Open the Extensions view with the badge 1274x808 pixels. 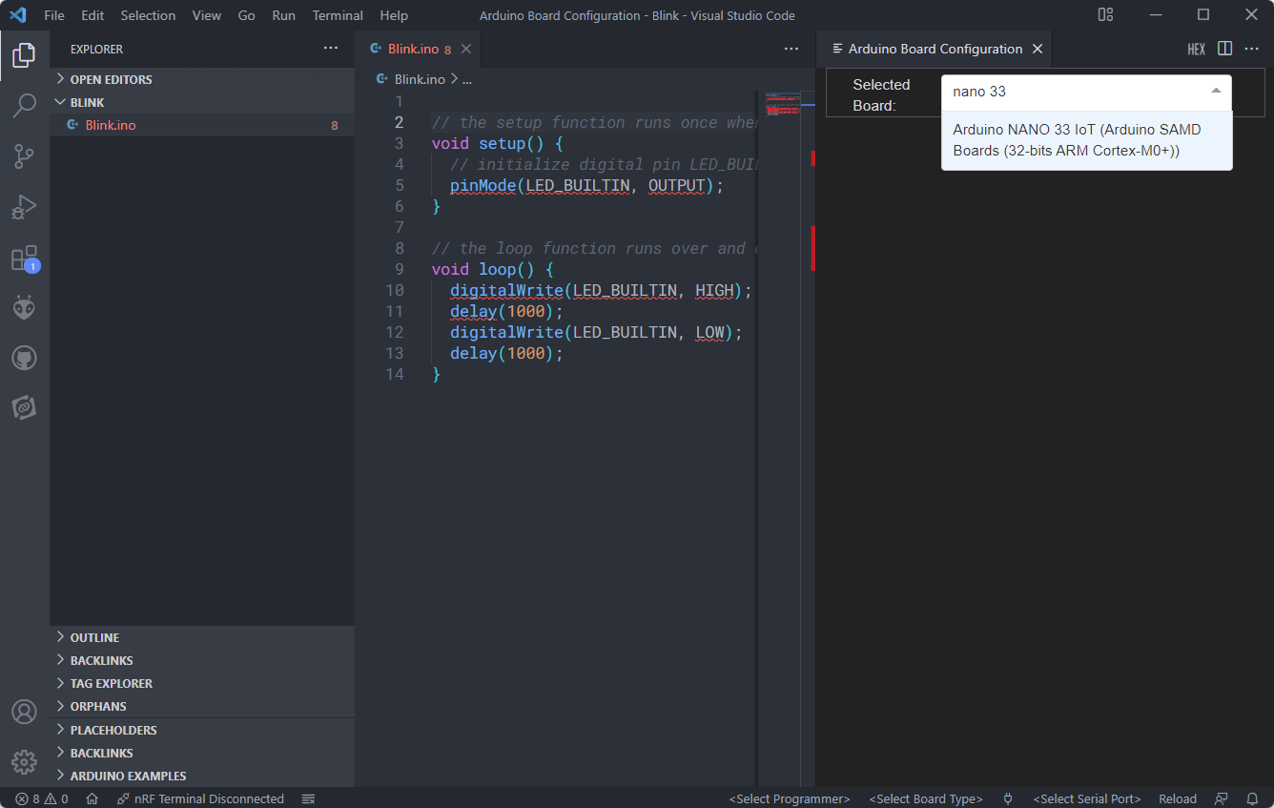pos(24,259)
